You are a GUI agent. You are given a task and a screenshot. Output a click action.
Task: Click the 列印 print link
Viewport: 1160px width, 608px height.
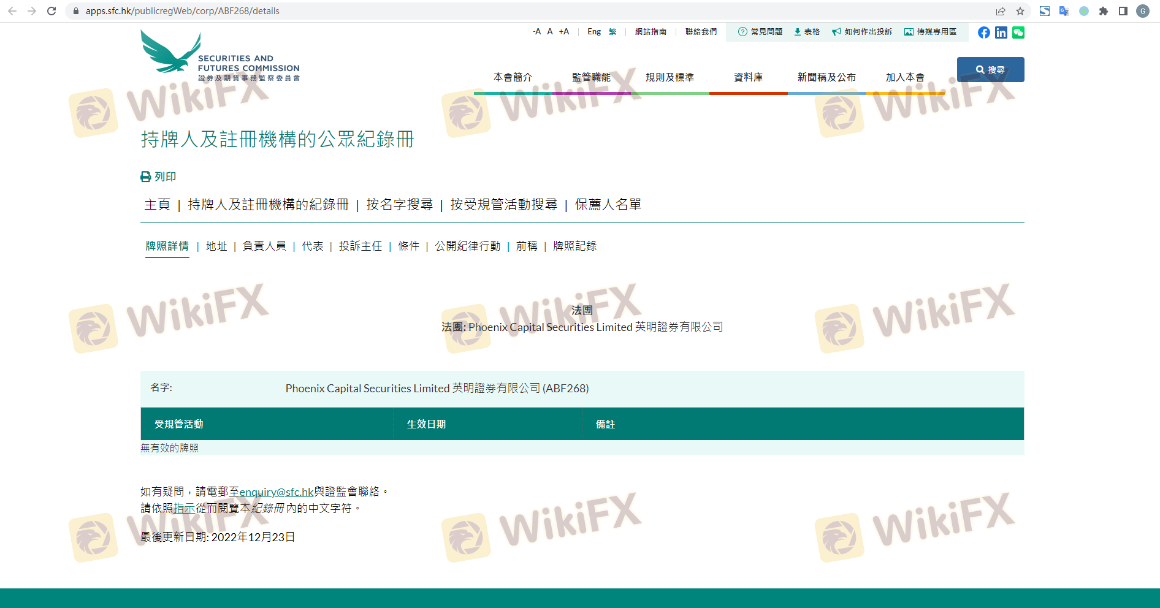pyautogui.click(x=158, y=177)
